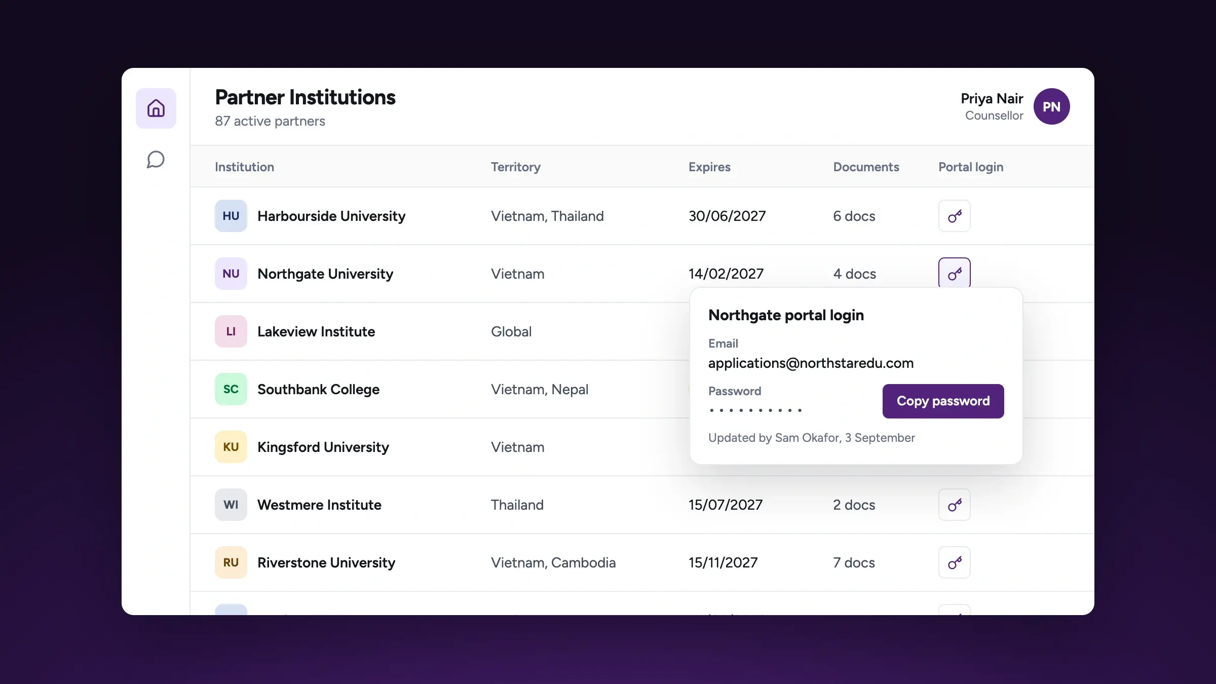The image size is (1216, 684).
Task: Open Southbank College row name
Action: (318, 390)
